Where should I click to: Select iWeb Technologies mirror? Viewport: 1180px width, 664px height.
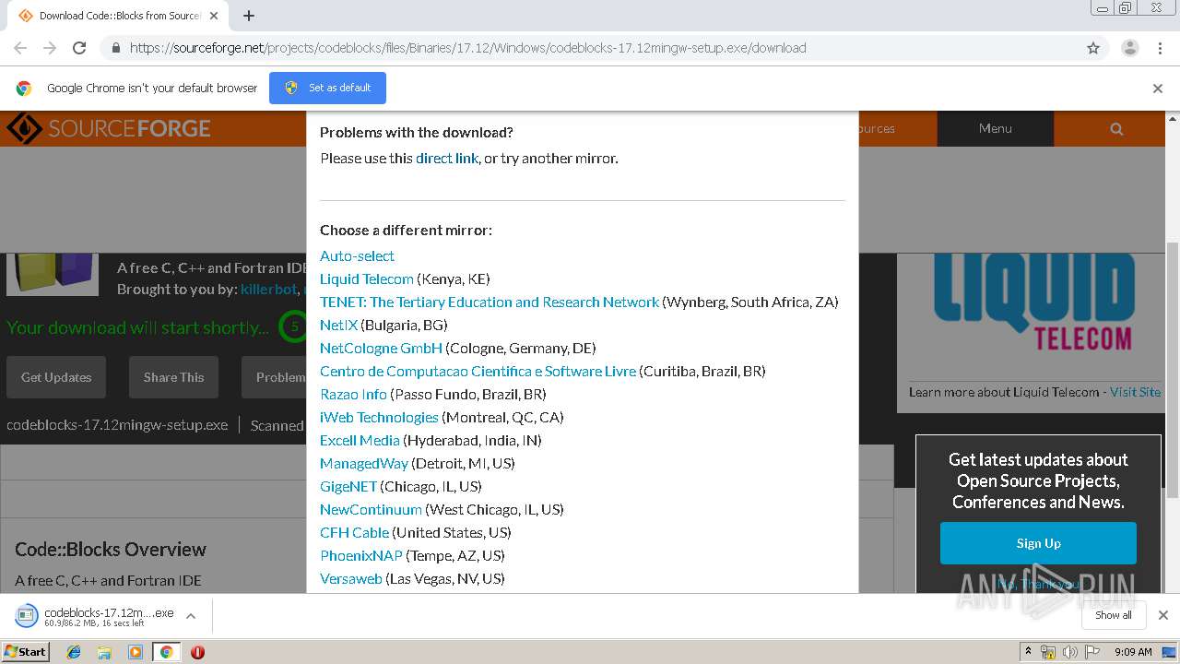(379, 417)
